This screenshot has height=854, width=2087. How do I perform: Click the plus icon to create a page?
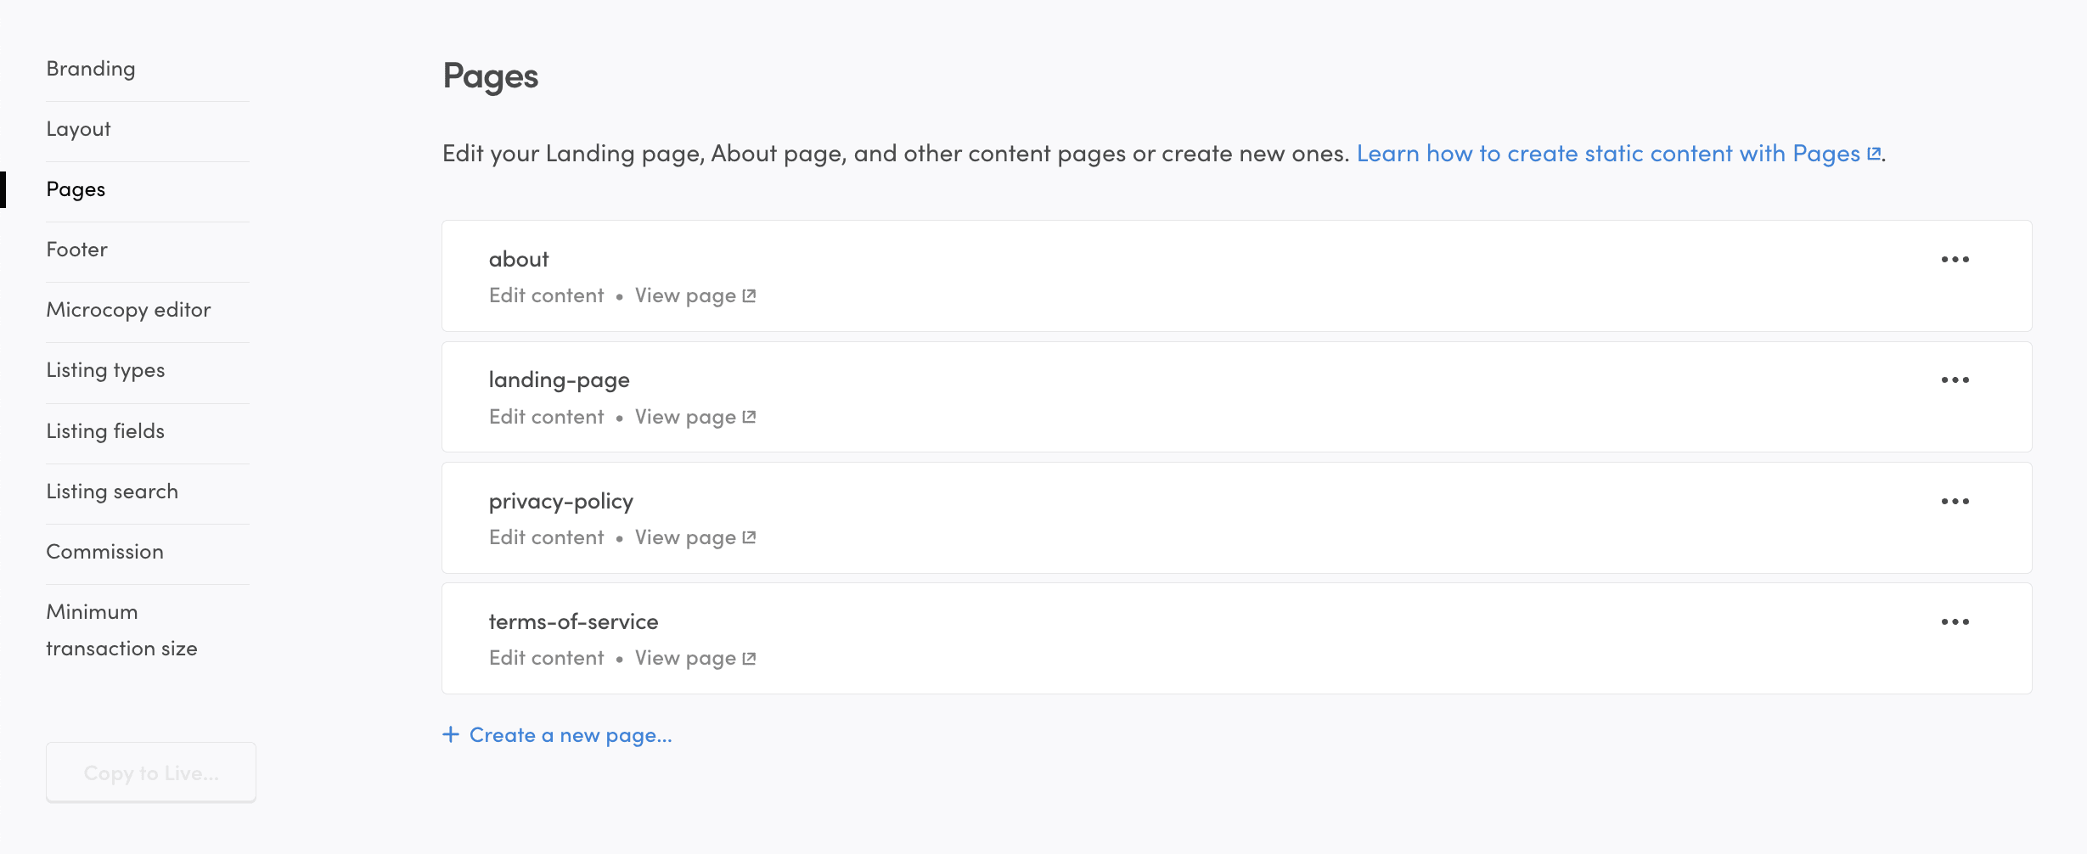(451, 734)
